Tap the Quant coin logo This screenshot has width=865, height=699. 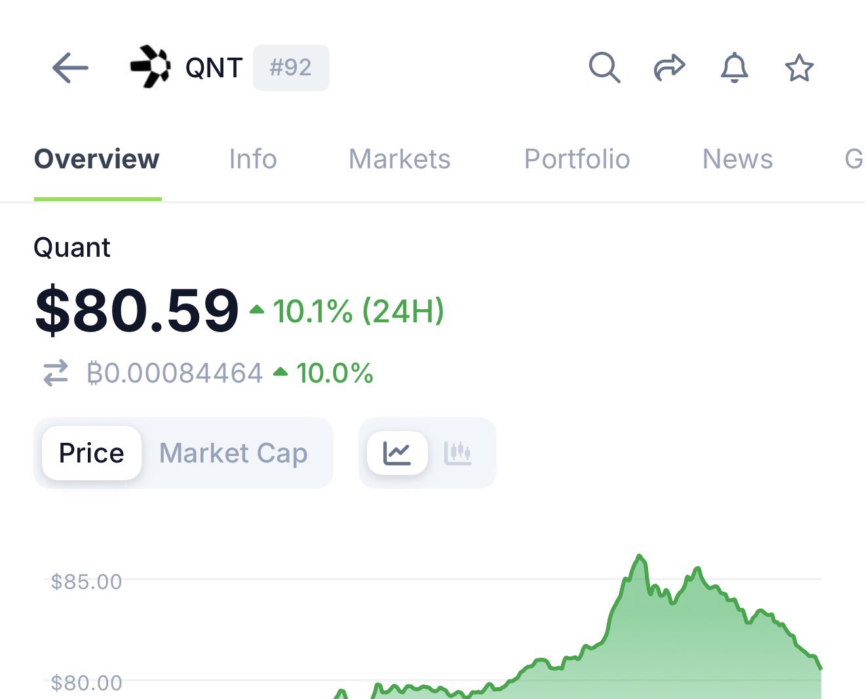point(150,67)
